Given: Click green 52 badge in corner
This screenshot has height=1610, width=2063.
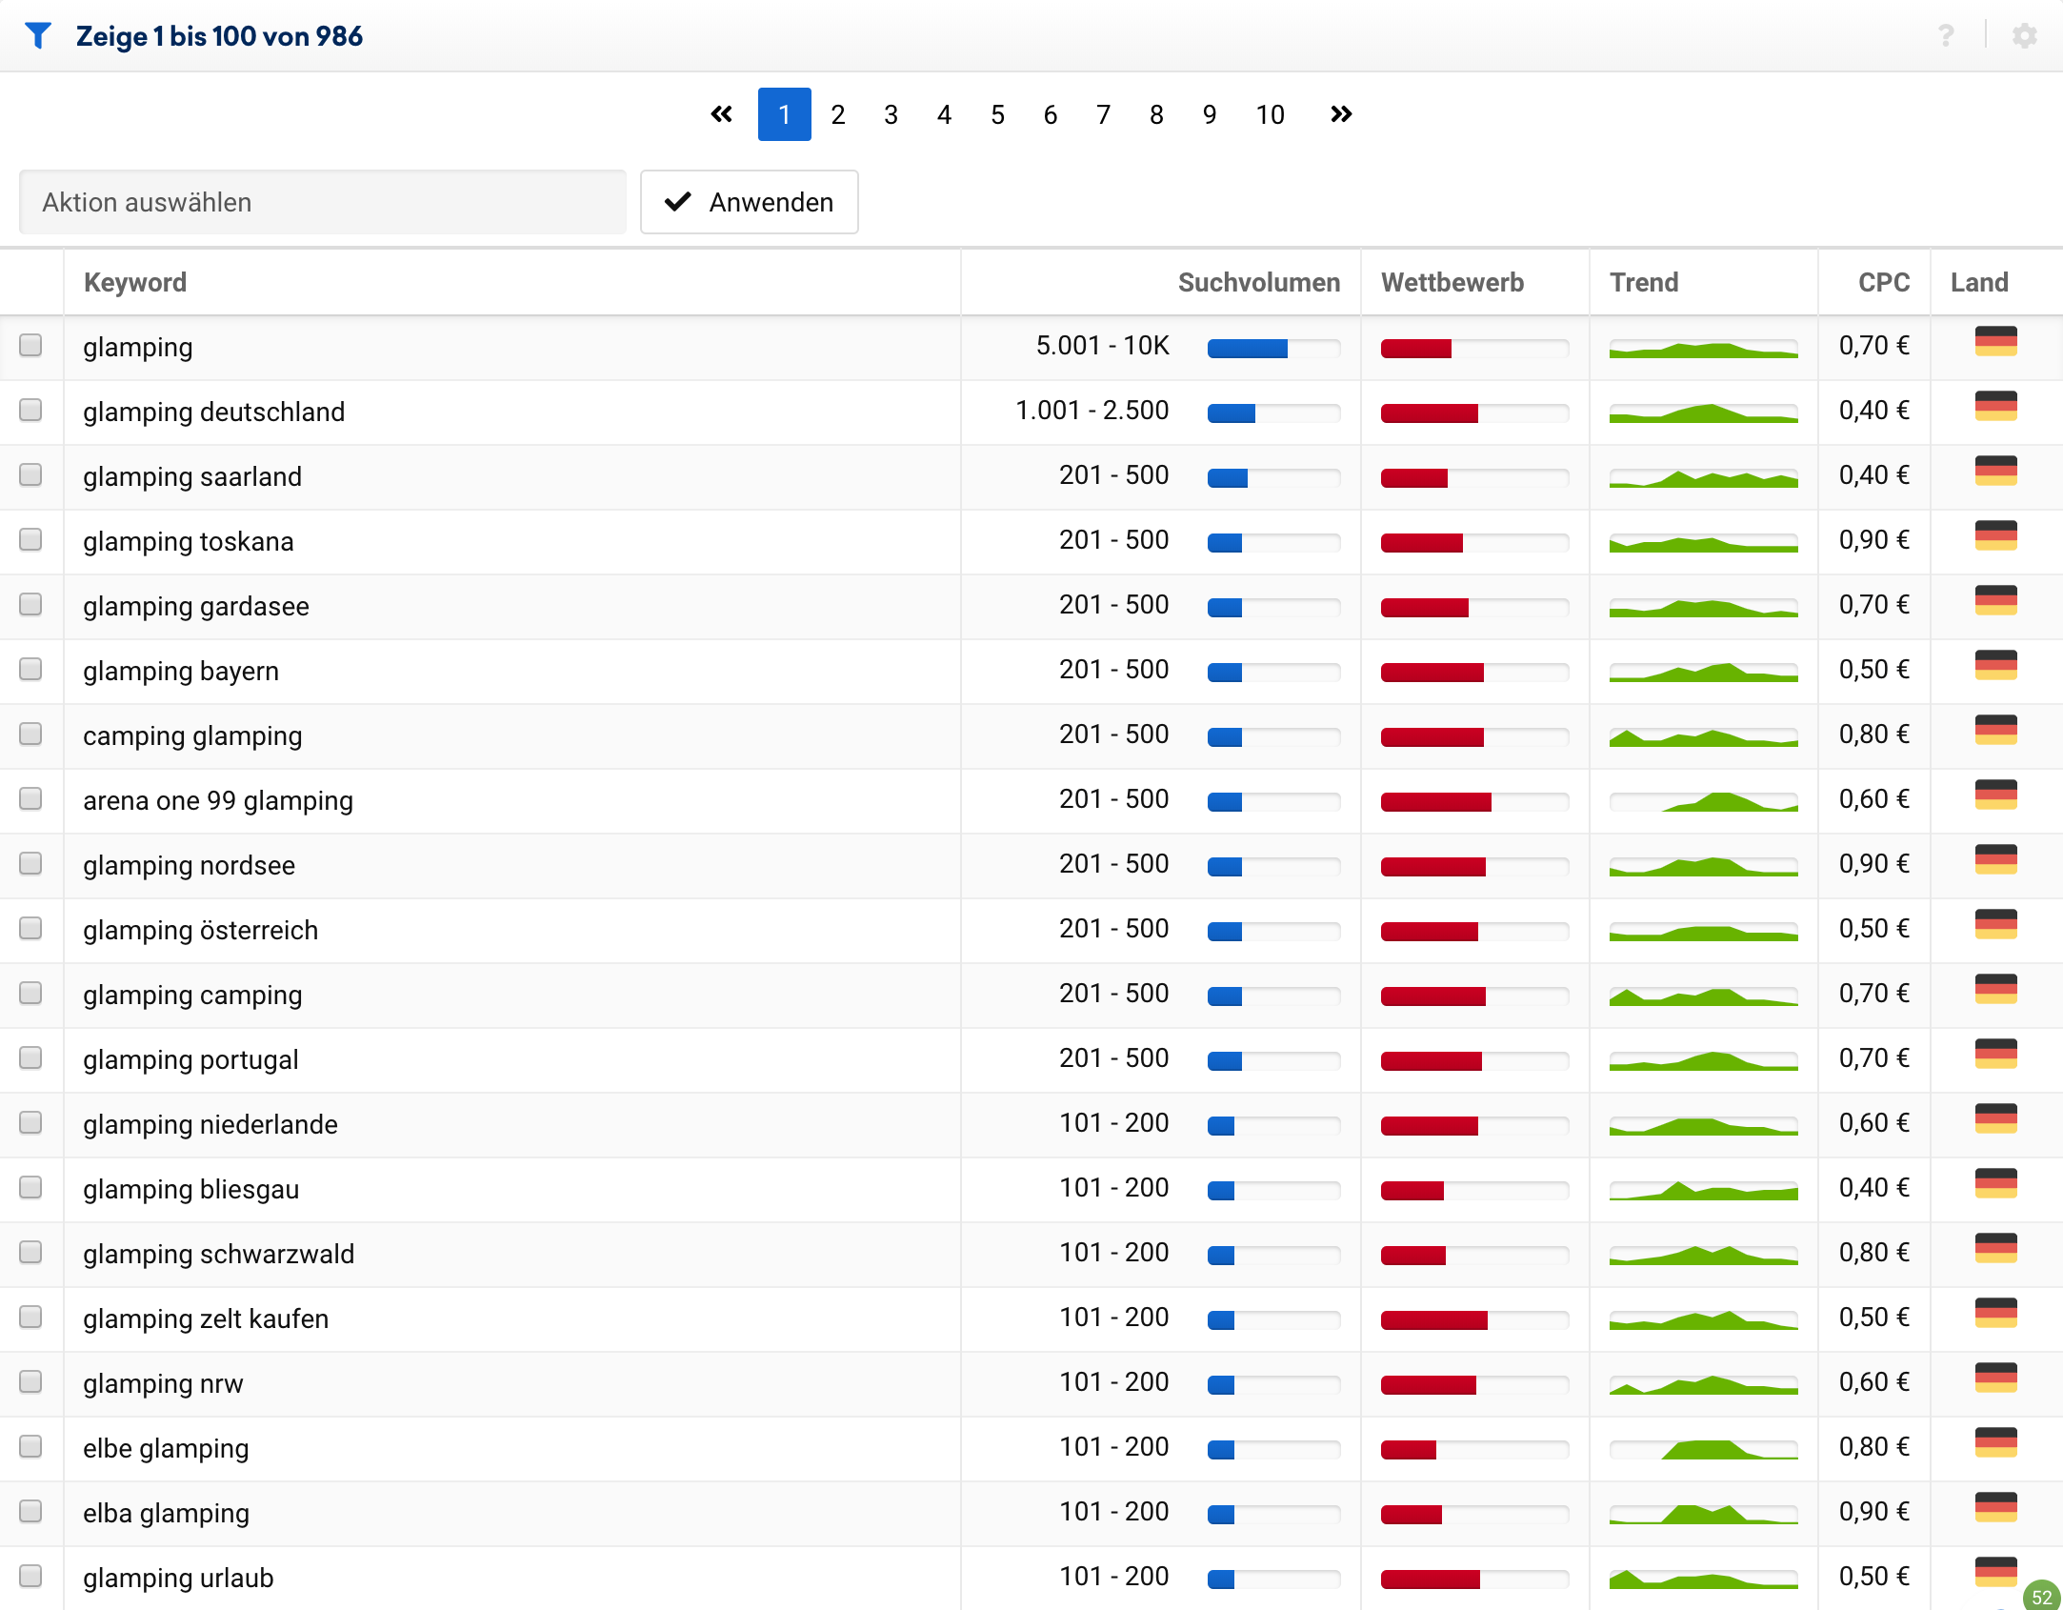Looking at the screenshot, I should pos(2041,1597).
